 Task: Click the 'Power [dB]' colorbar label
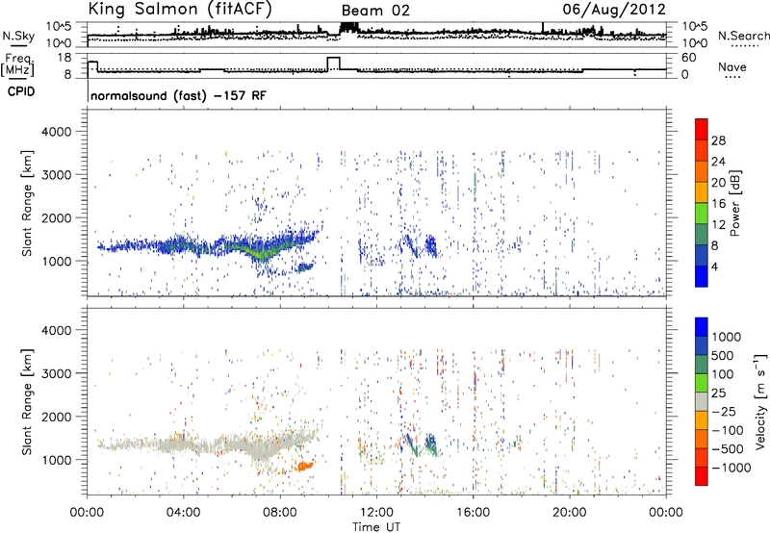[734, 203]
